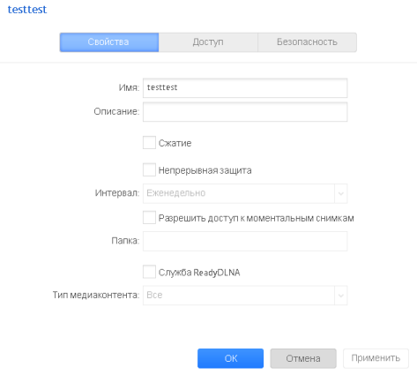417x375 pixels.
Task: Click the Отмена button
Action: click(303, 358)
